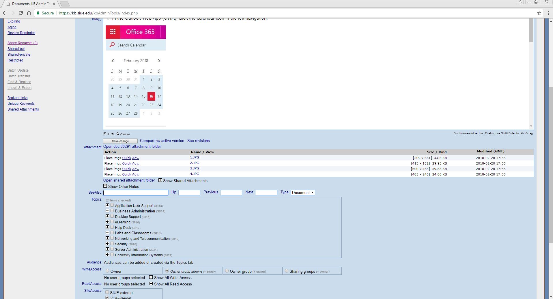Go to next month in calendar

(x=159, y=61)
